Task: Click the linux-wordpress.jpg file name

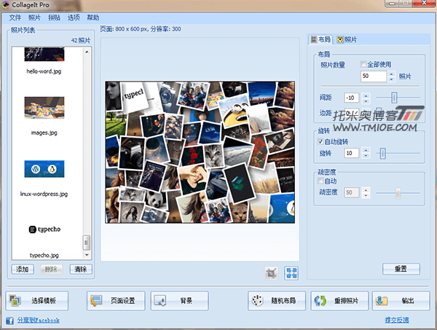Action: 44,194
